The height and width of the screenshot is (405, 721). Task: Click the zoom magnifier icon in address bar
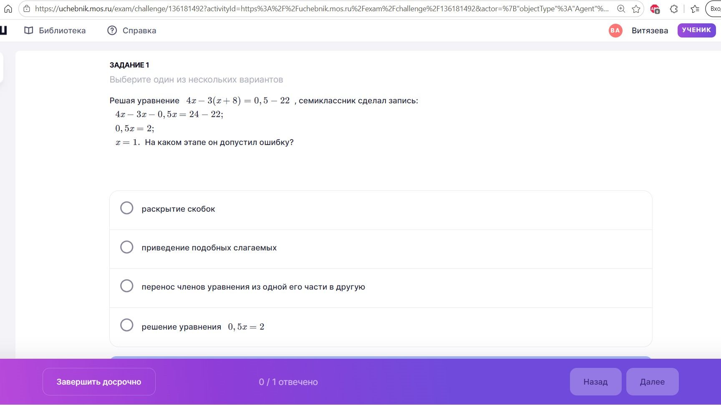coord(621,9)
